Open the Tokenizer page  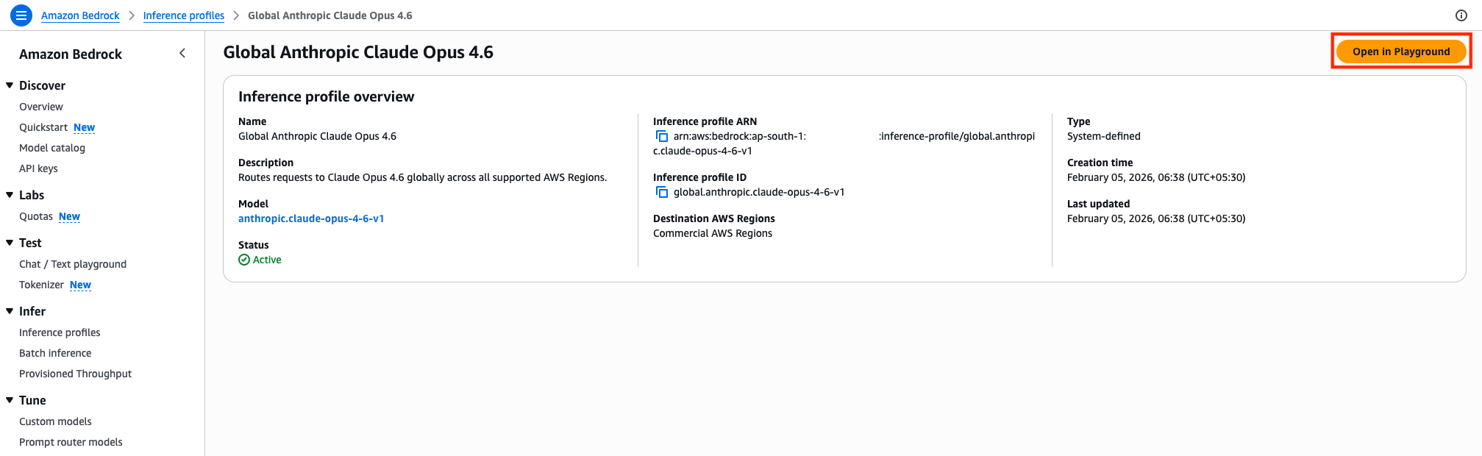click(41, 285)
